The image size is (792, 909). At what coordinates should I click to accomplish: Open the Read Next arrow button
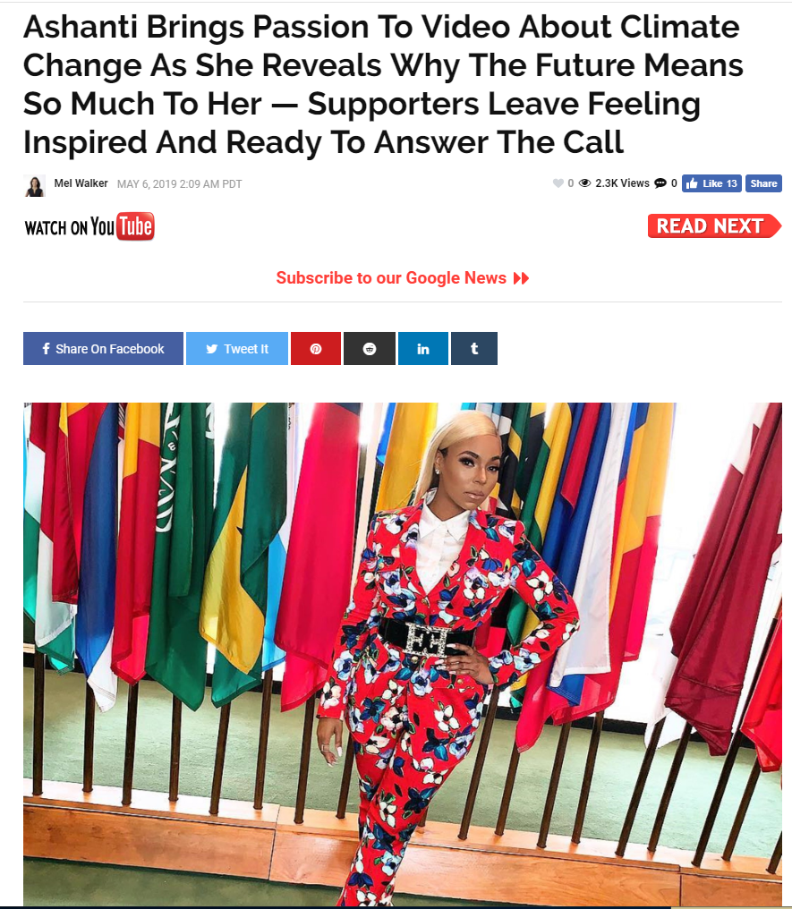pos(714,225)
